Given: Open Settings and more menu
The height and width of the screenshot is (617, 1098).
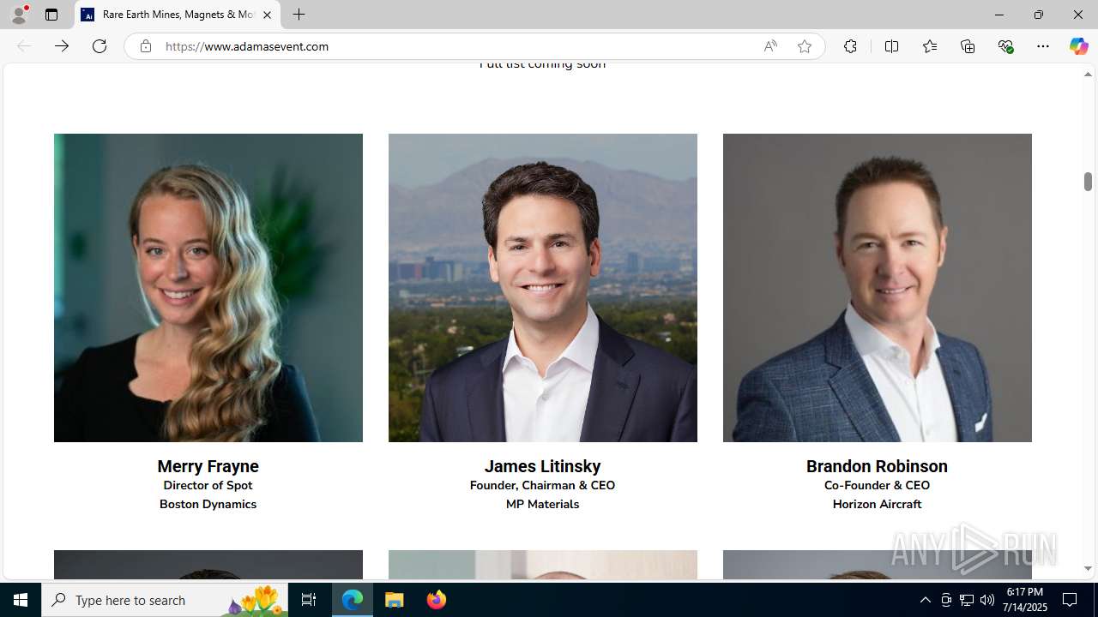Looking at the screenshot, I should pyautogui.click(x=1043, y=46).
